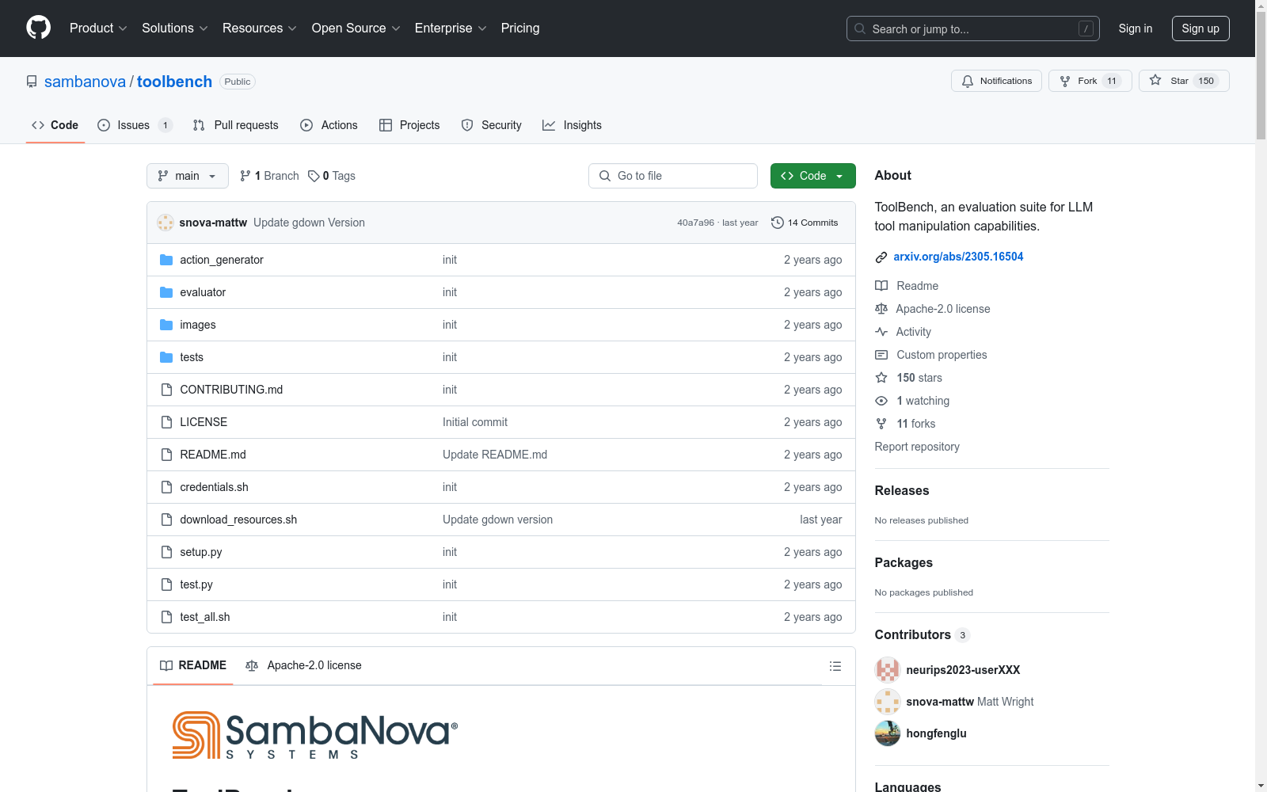The image size is (1267, 792).
Task: Expand the Solutions menu
Action: [x=175, y=28]
